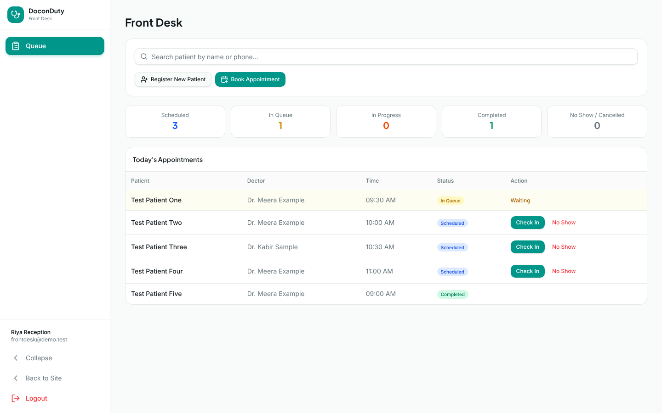Click Dr. Kabir Sample in doctor column

[x=273, y=247]
